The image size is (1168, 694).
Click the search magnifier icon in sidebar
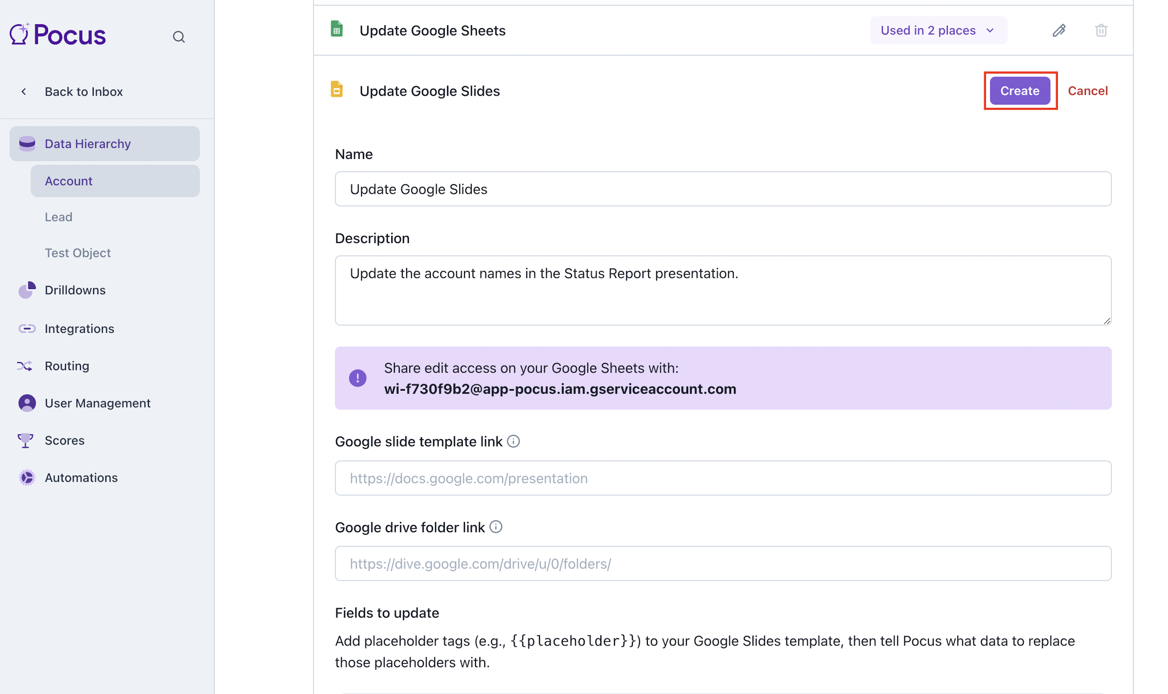(178, 37)
